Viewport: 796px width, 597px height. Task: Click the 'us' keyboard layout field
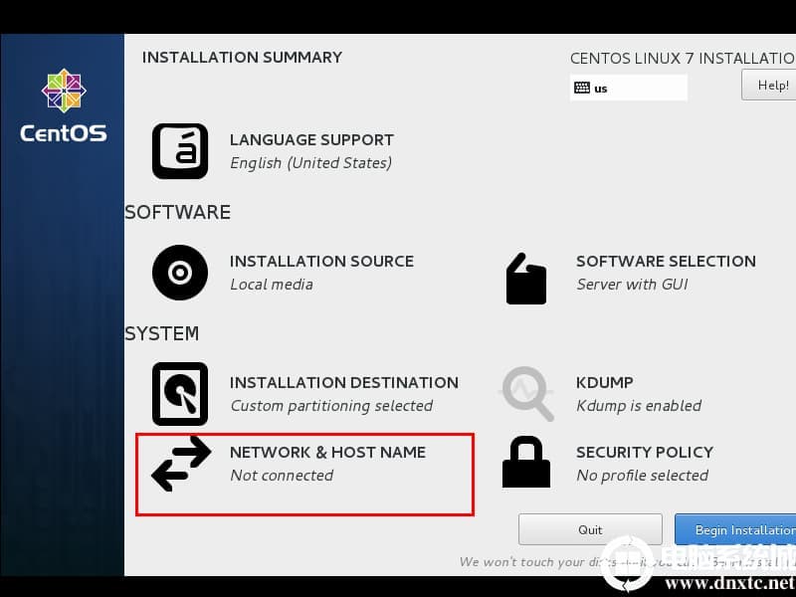[629, 88]
